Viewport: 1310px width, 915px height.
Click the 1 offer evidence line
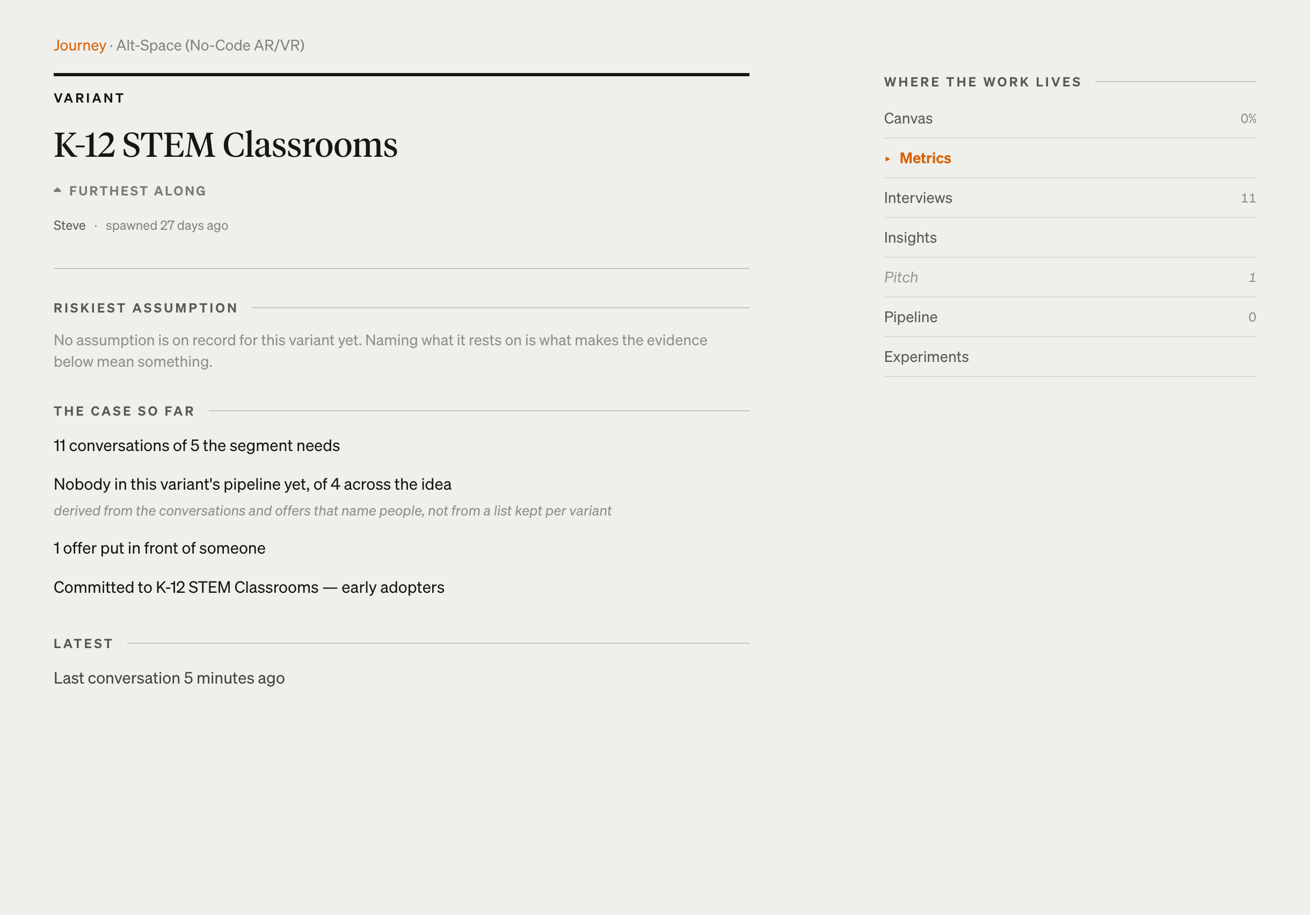pyautogui.click(x=159, y=548)
